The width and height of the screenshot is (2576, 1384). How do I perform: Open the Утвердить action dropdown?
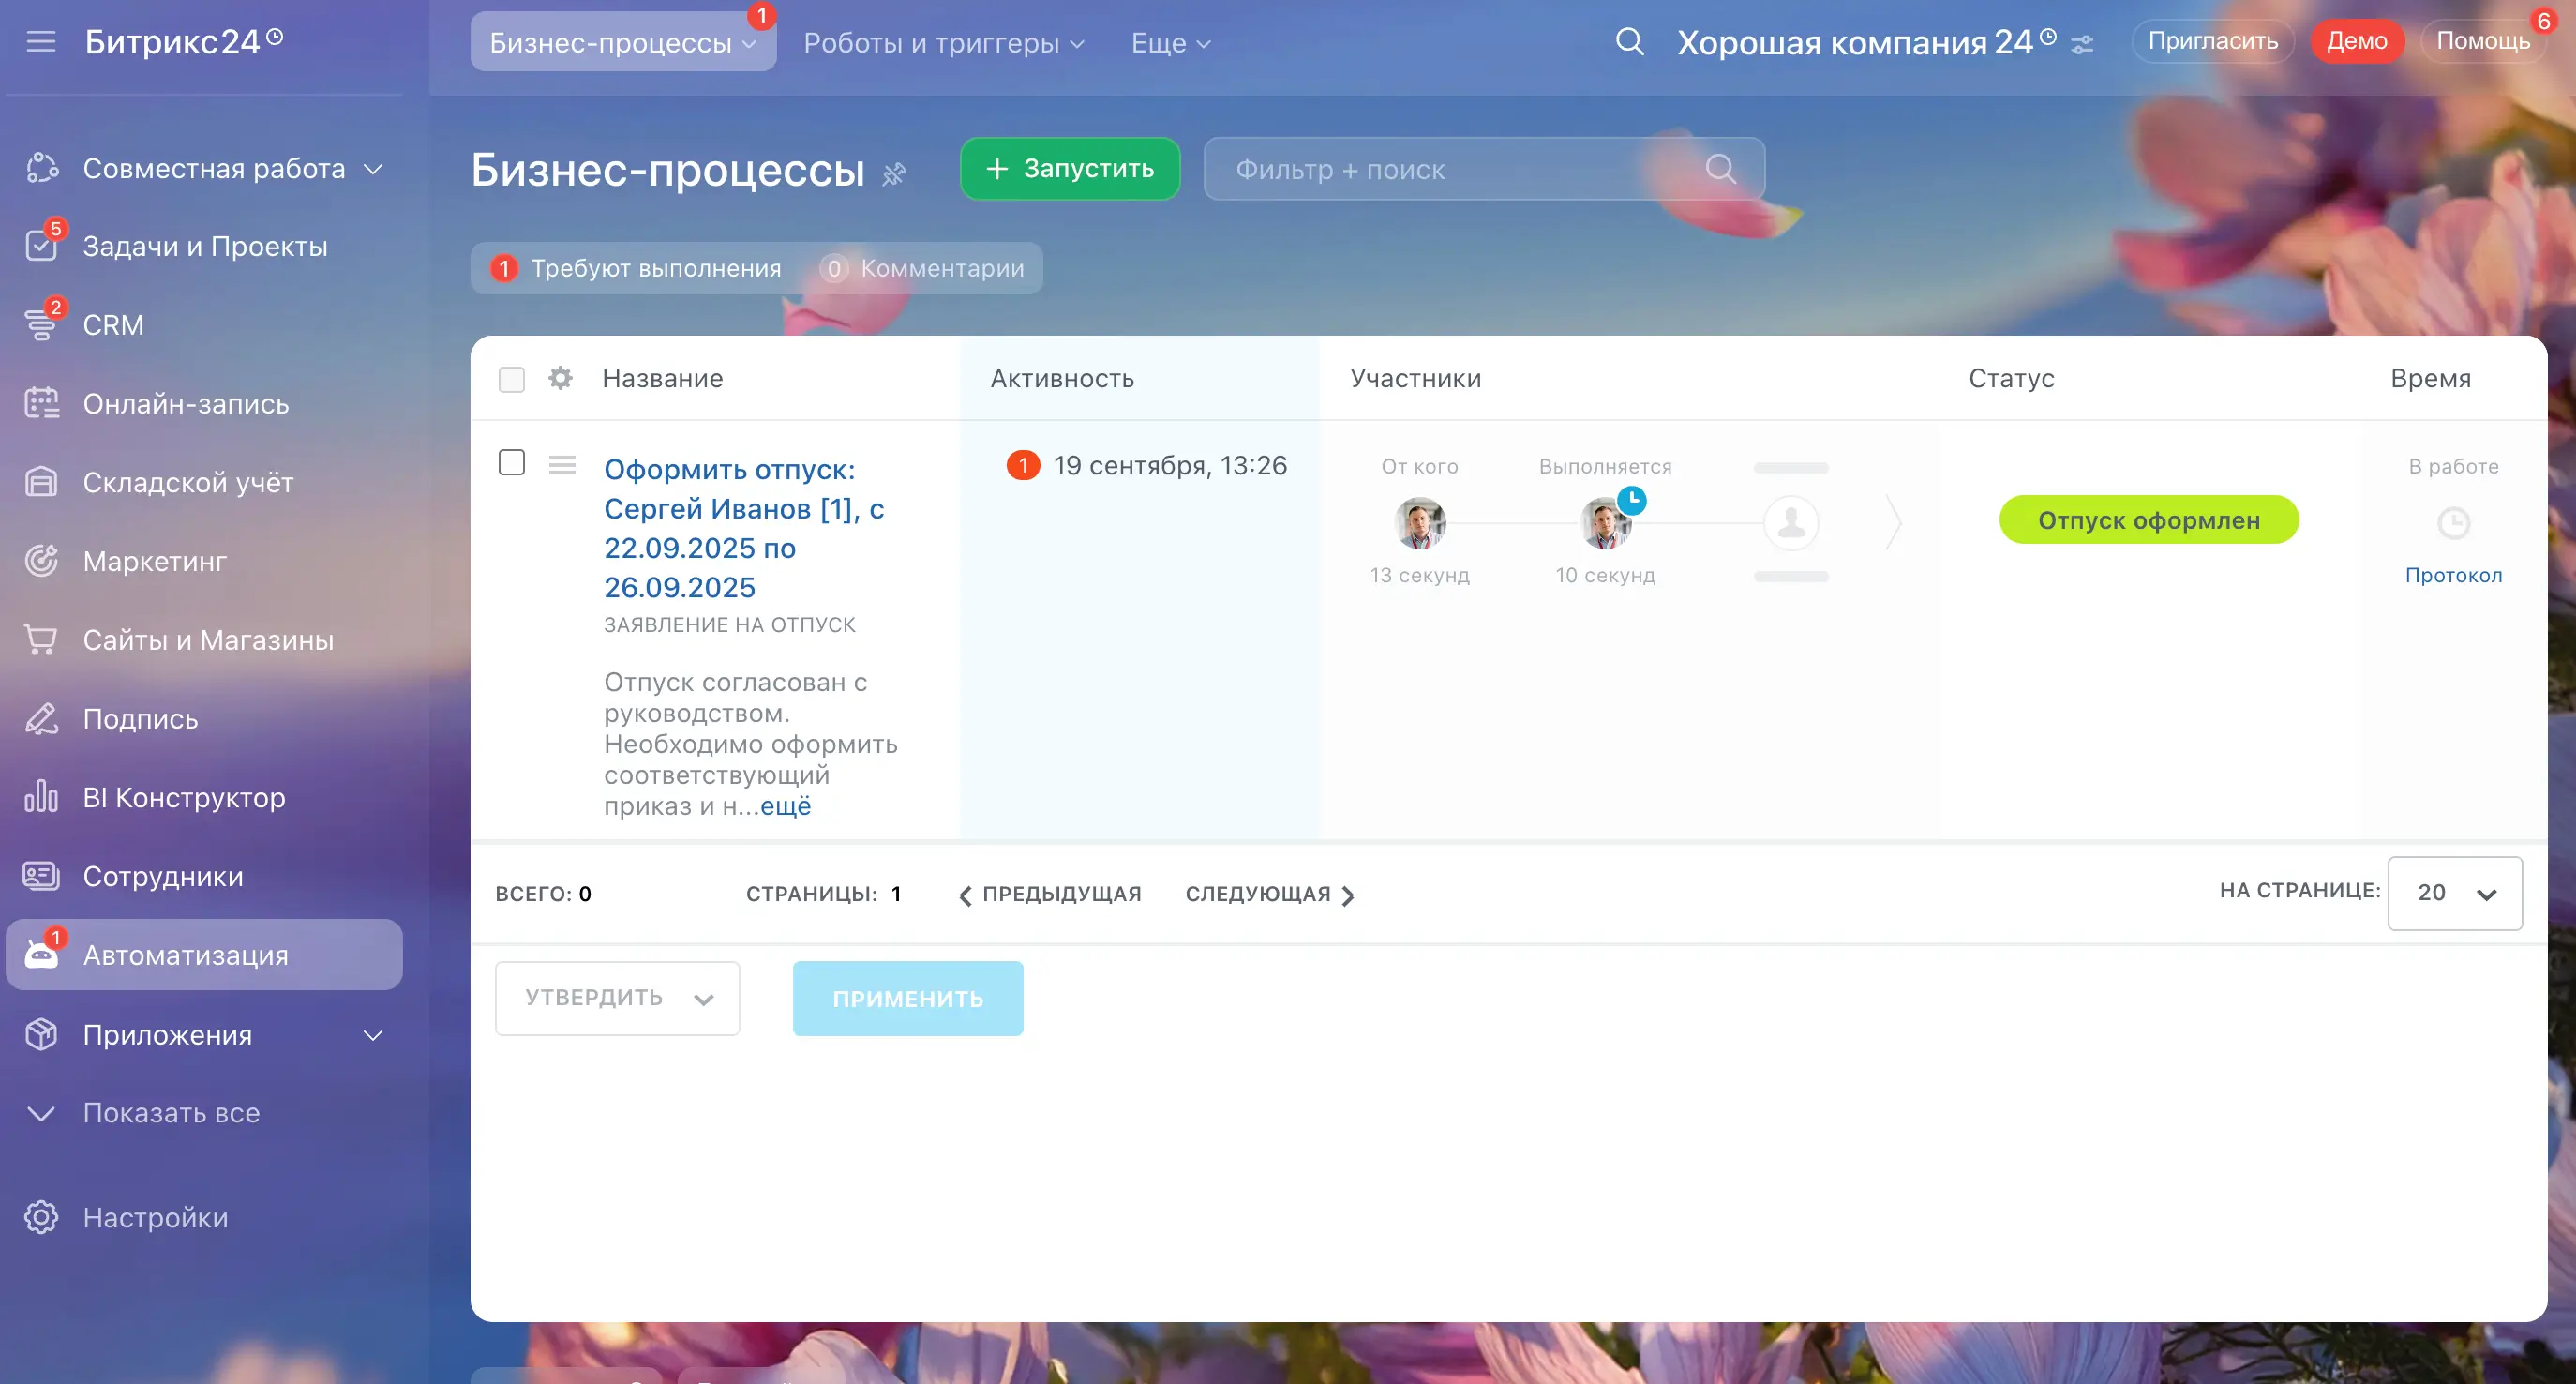617,998
